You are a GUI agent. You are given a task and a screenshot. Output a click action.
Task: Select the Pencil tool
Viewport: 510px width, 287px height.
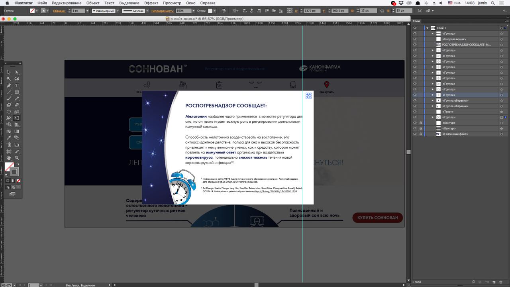point(17,98)
